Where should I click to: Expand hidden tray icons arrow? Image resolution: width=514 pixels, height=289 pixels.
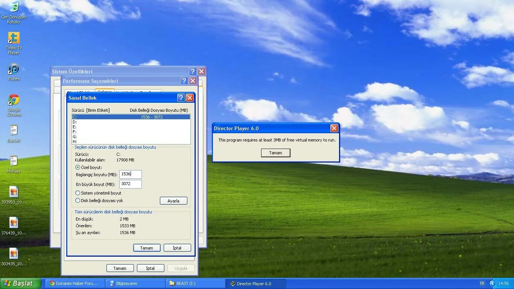(x=493, y=283)
